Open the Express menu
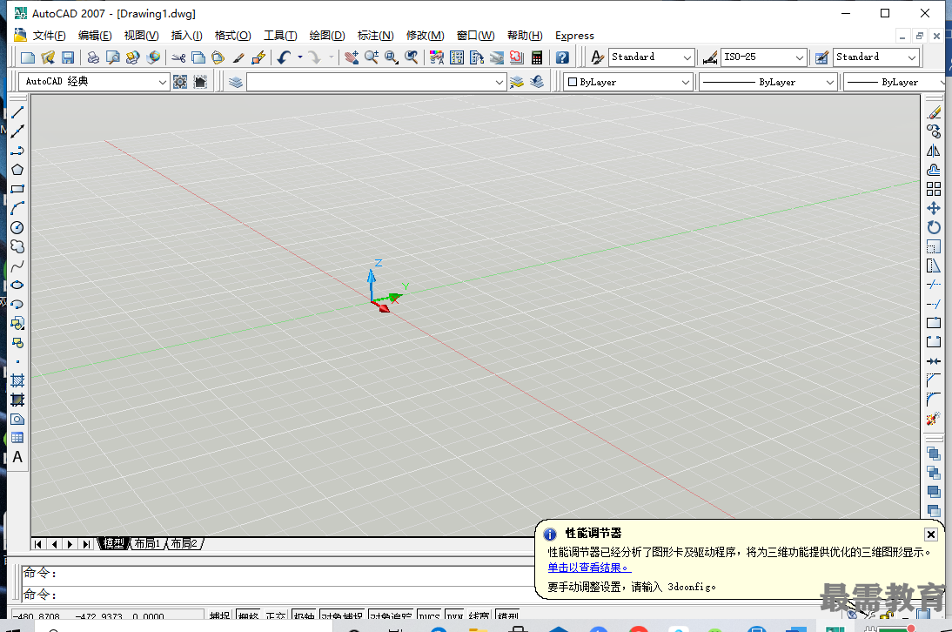 574,36
